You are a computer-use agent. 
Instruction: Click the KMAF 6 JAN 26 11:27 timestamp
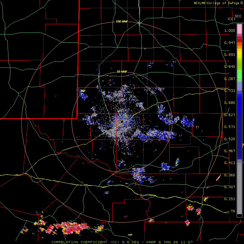coord(169,242)
